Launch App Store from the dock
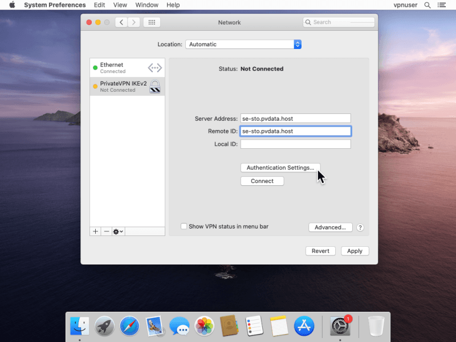Screen dimensions: 456x342 (x=304, y=326)
